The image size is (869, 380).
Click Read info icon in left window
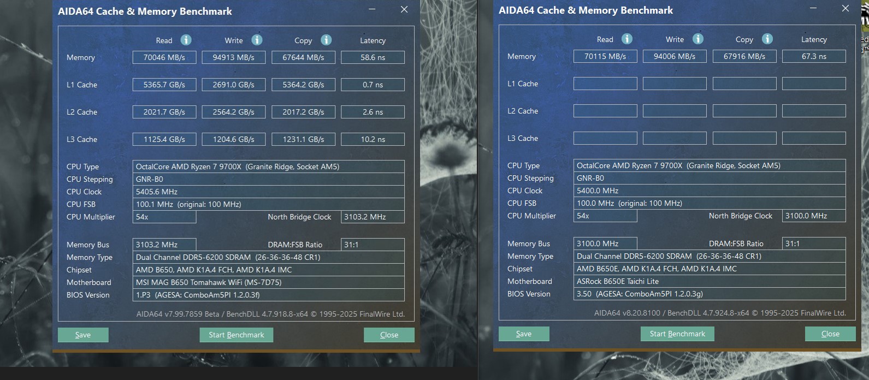tap(186, 40)
